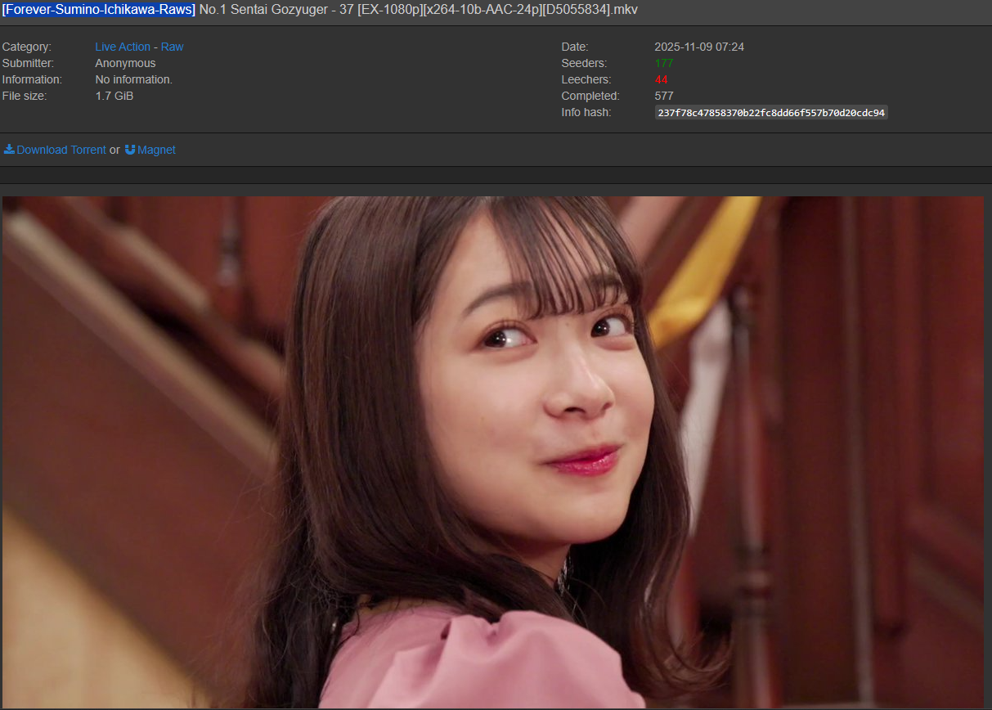Viewport: 992px width, 710px height.
Task: Click the 'No information.' text
Action: click(x=133, y=79)
